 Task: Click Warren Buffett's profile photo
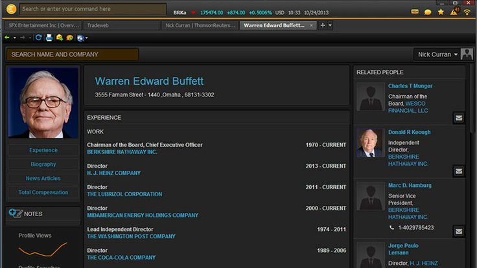click(x=43, y=103)
